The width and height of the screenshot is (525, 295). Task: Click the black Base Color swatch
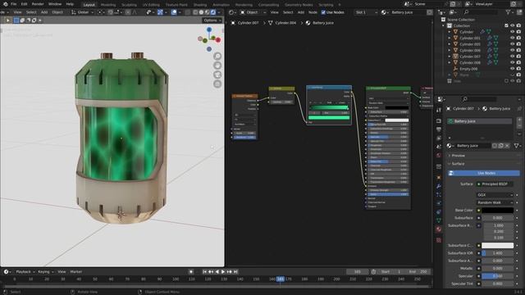coord(497,210)
